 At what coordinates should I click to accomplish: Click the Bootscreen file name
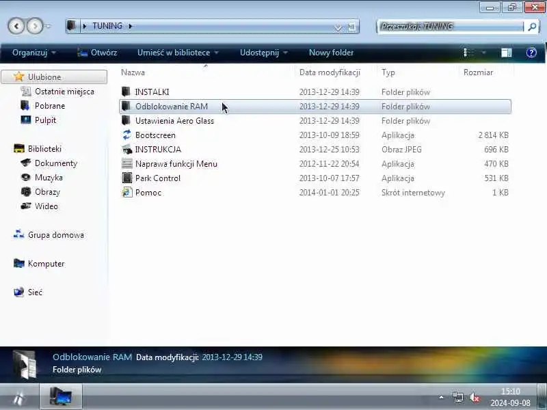155,135
